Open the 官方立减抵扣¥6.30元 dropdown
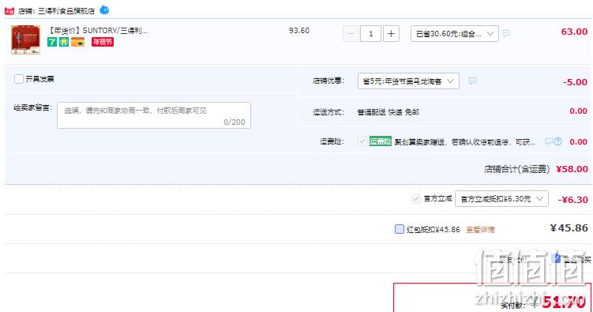This screenshot has height=312, width=593. [x=501, y=199]
